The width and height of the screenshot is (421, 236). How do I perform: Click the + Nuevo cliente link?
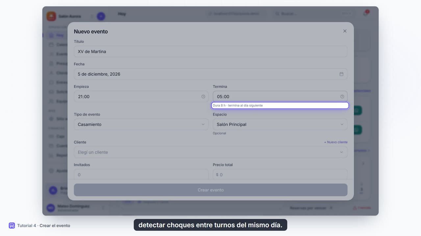pos(336,142)
